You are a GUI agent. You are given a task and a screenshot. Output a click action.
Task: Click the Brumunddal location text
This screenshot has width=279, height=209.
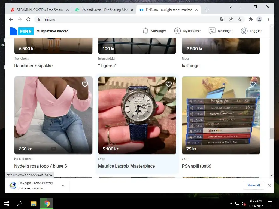point(107,59)
